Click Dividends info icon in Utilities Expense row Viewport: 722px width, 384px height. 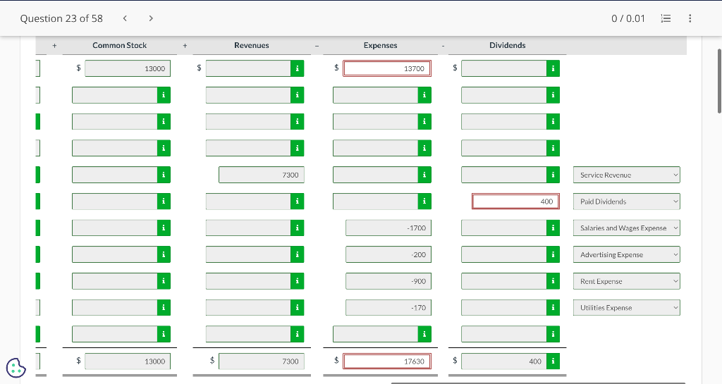point(553,308)
